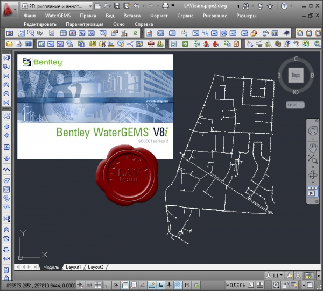
Task: Open the Параметризация menu
Action: point(85,24)
